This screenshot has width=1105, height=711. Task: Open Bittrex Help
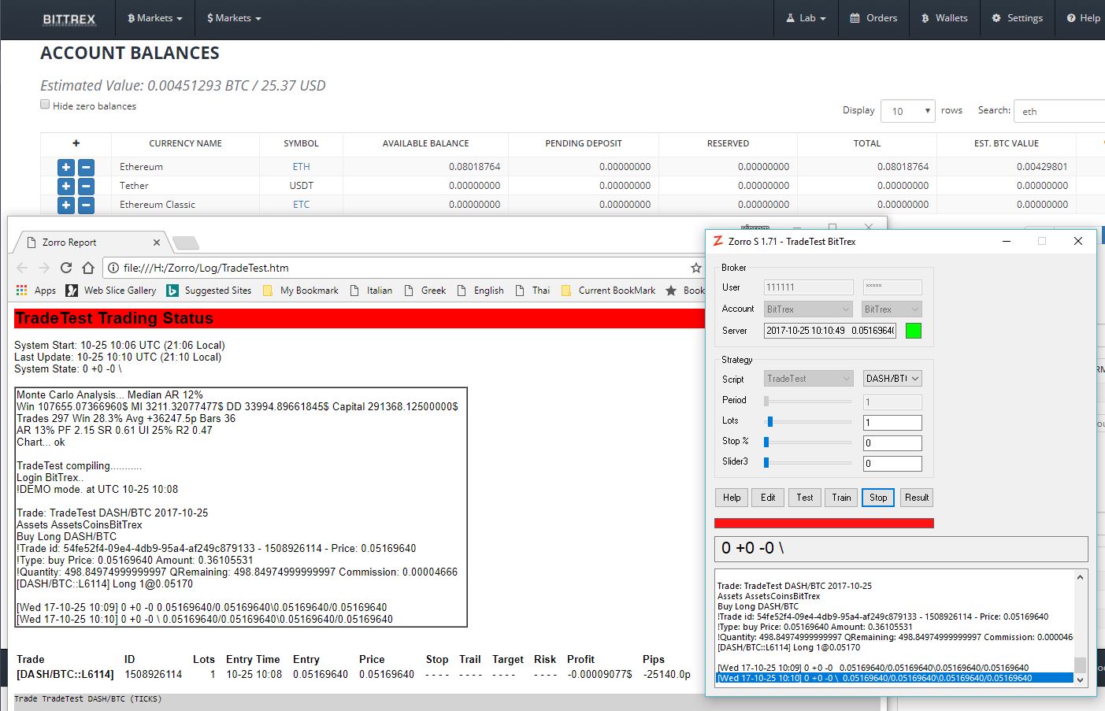[x=1083, y=18]
